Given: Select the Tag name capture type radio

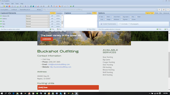Looking at the screenshot, I should pos(122,17).
